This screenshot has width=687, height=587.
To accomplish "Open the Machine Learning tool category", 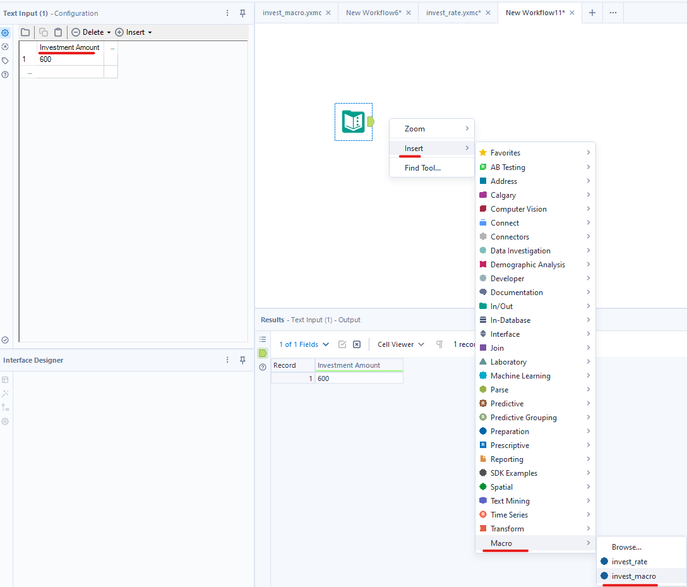I will (x=535, y=376).
